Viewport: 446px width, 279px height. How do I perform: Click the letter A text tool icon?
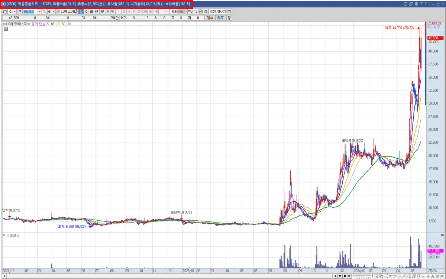(433, 276)
